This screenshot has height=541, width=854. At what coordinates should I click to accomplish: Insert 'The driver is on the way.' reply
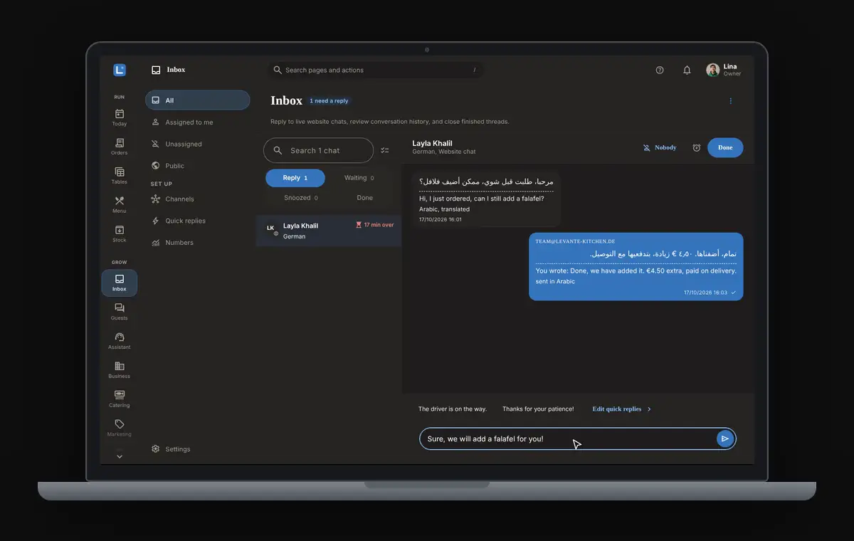453,409
